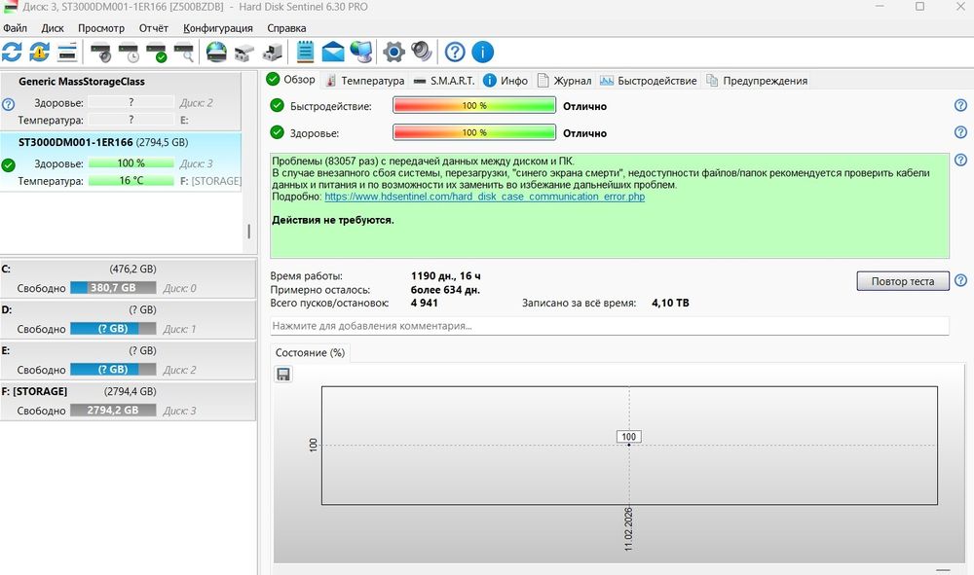The image size is (974, 575).
Task: Open the Конфигурация menu
Action: (x=218, y=28)
